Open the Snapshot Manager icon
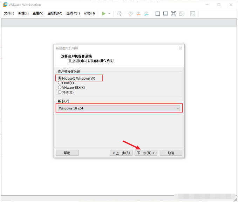This screenshot has height=202, width=238. (x=146, y=13)
